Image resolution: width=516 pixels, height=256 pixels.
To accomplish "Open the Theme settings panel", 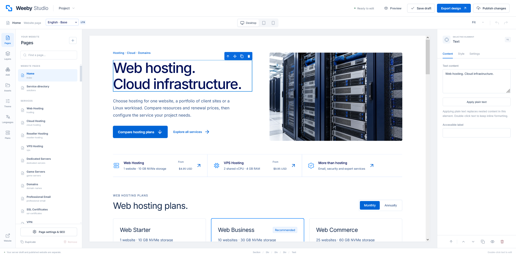I will tap(8, 103).
